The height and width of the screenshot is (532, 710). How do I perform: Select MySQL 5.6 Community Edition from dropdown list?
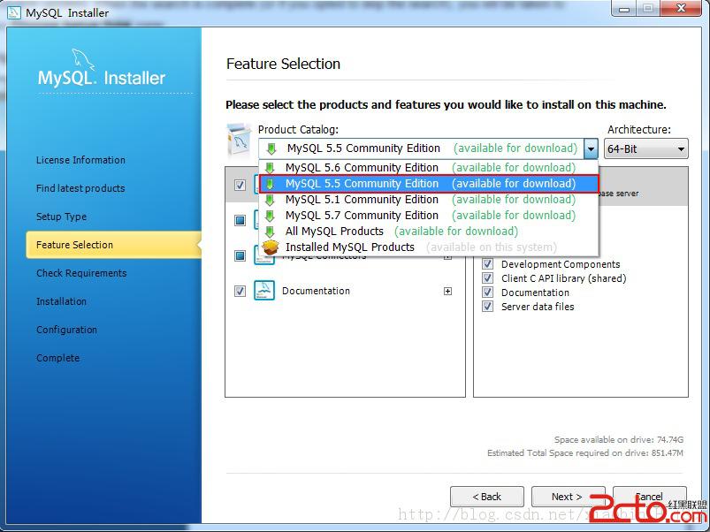click(x=428, y=167)
